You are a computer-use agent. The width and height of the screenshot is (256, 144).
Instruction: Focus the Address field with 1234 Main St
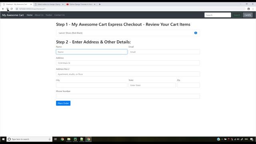(x=128, y=63)
